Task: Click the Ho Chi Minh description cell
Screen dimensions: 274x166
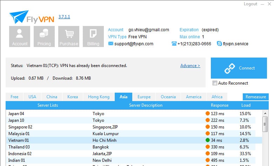Action: point(105,140)
